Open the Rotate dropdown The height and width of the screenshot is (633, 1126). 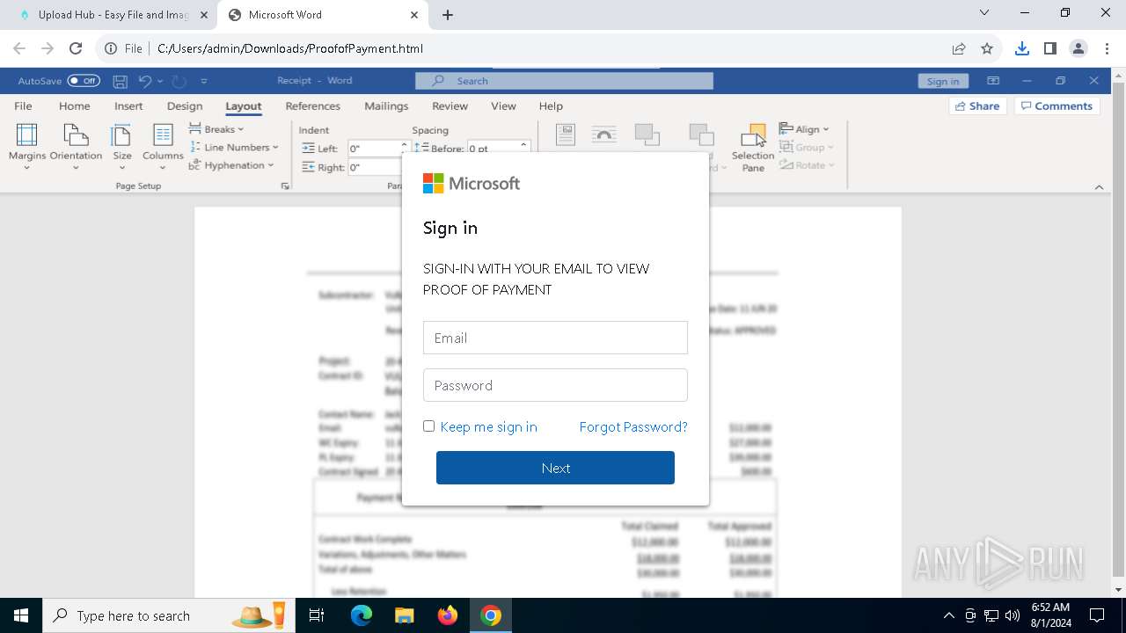(x=807, y=165)
